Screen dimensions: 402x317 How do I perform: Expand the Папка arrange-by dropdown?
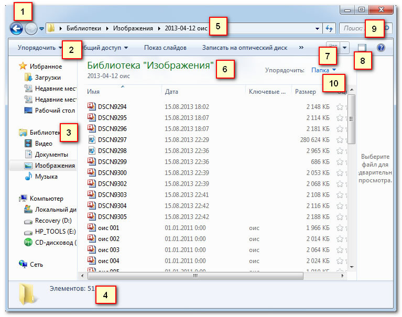323,70
